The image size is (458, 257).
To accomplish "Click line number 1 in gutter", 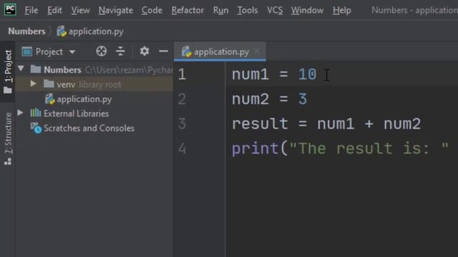I will pyautogui.click(x=182, y=74).
